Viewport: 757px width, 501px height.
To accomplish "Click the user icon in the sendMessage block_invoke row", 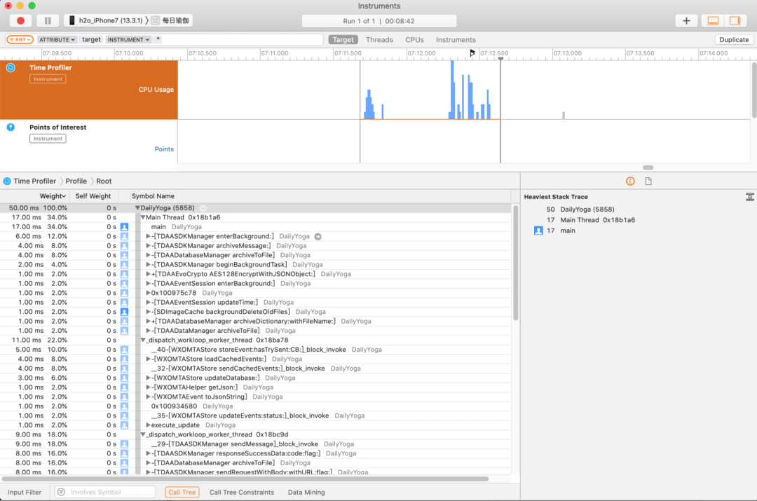I will click(x=125, y=444).
